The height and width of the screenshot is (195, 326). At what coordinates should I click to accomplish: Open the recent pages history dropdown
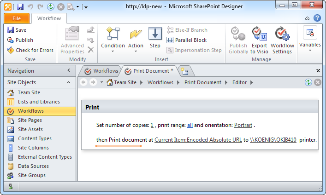tap(101, 82)
